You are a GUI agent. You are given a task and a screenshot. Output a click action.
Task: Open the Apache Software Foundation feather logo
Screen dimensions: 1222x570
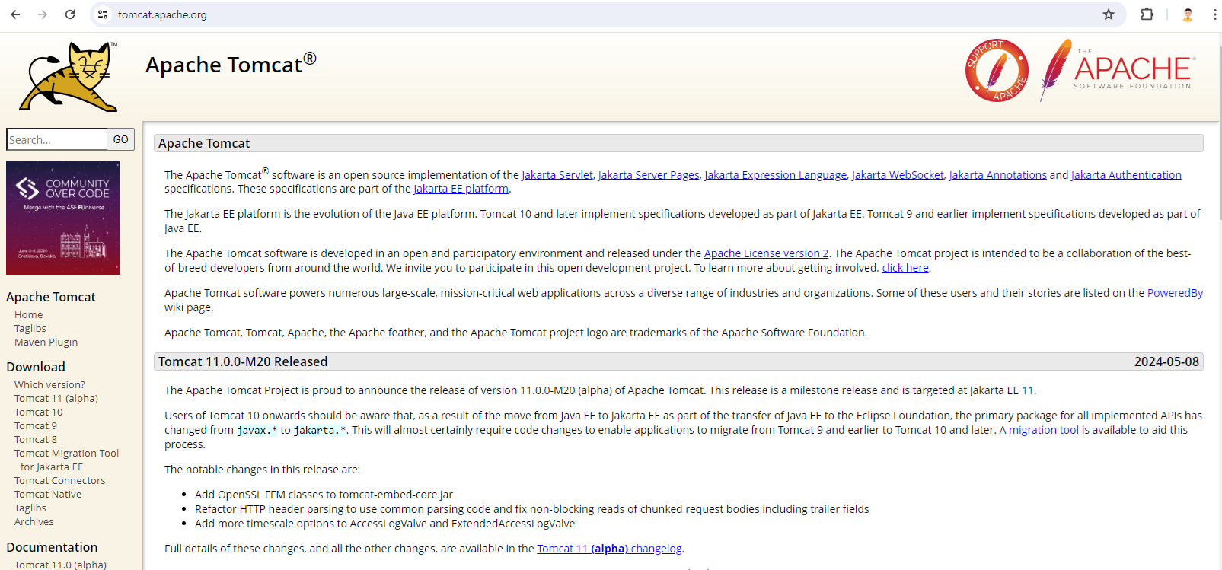click(1118, 71)
